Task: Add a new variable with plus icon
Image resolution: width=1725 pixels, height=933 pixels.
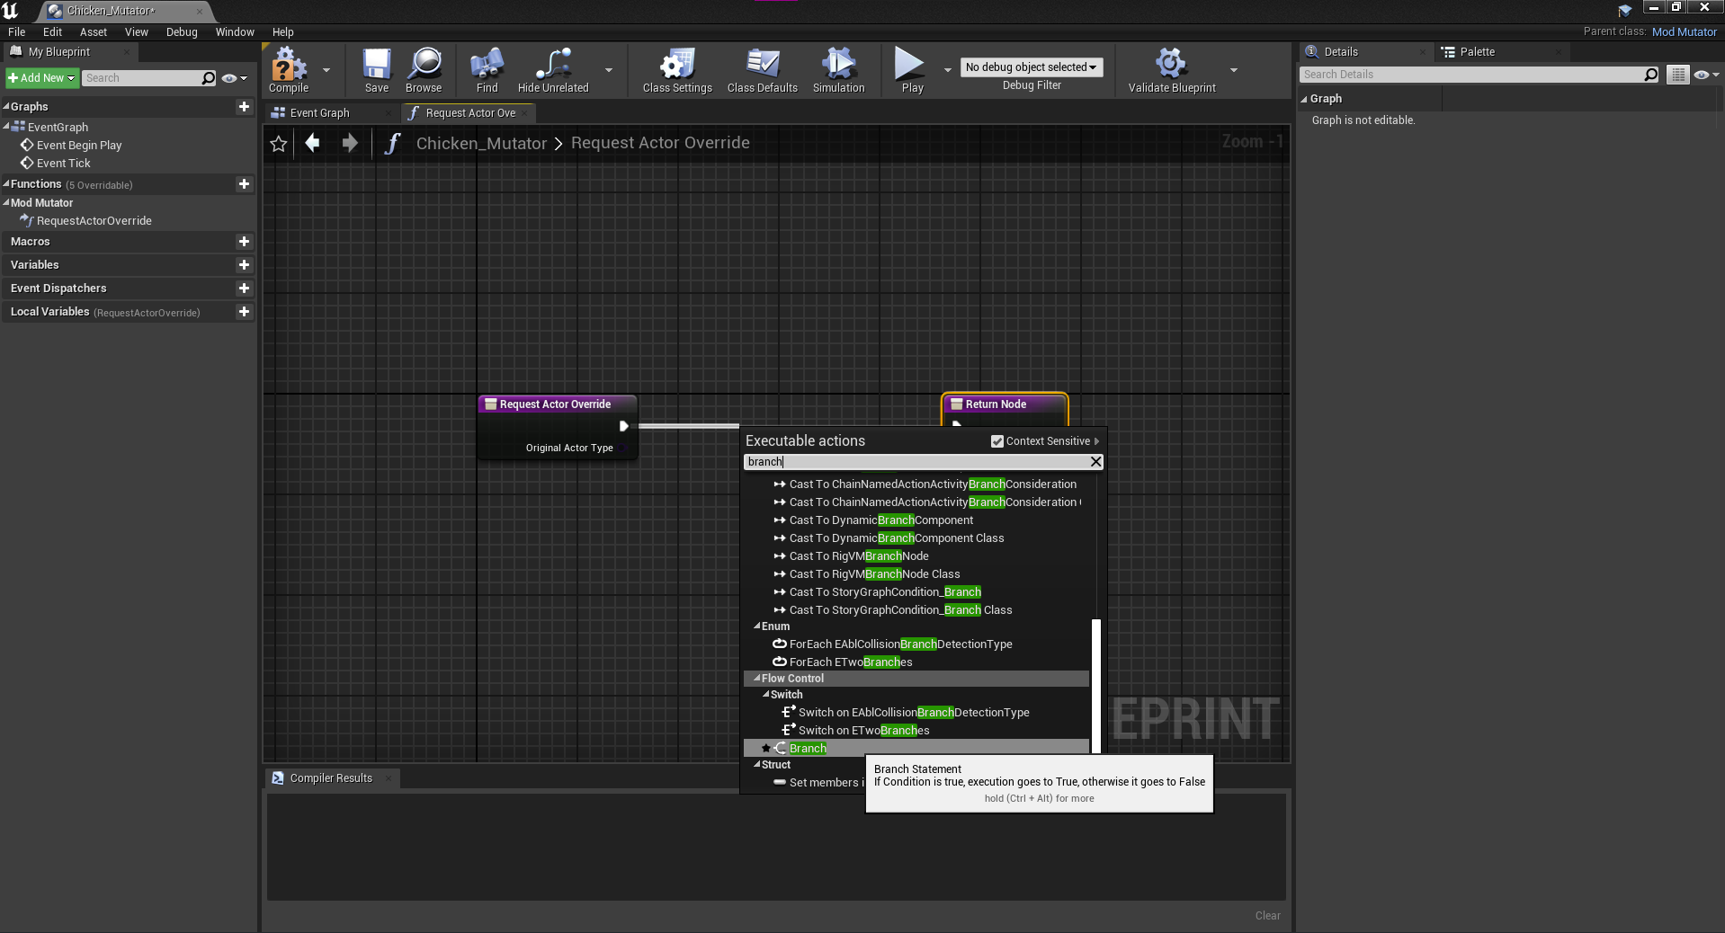Action: (244, 264)
